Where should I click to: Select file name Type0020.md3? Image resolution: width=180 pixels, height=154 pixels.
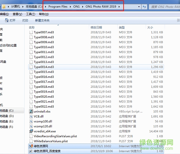[x=44, y=97]
